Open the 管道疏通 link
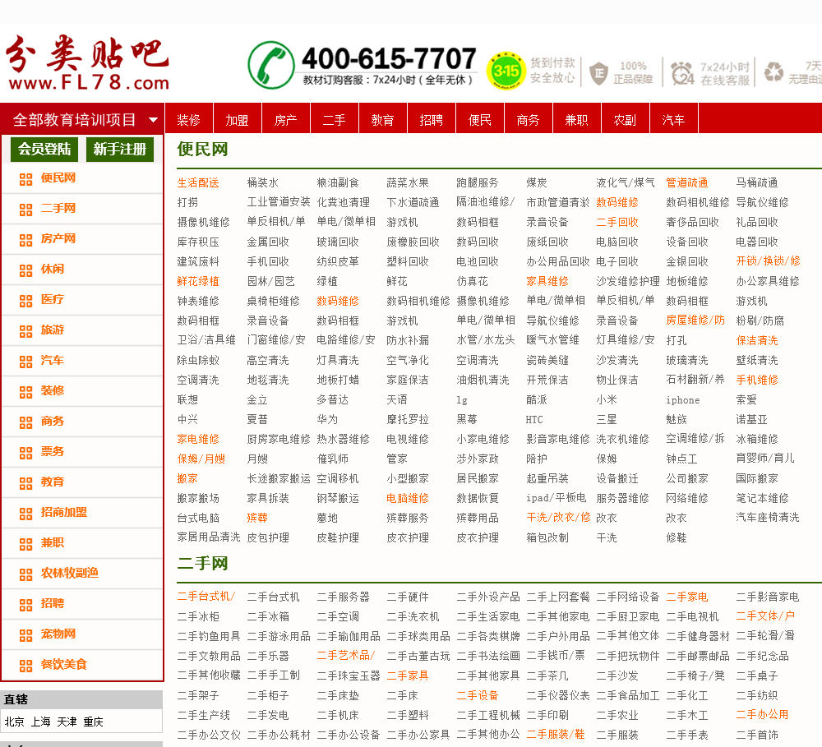This screenshot has width=822, height=747. pyautogui.click(x=686, y=182)
